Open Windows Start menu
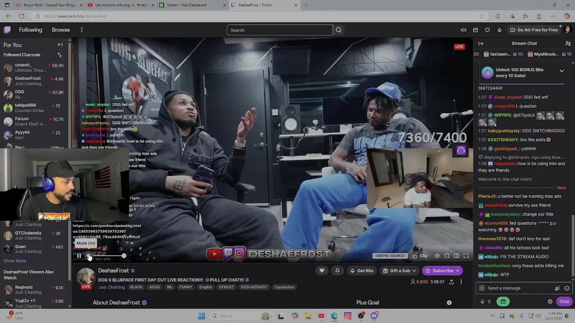 point(201,316)
